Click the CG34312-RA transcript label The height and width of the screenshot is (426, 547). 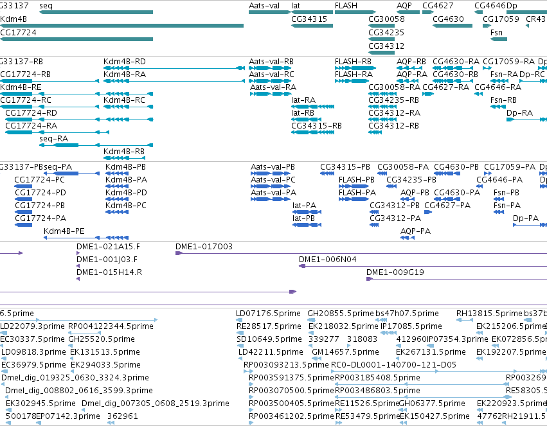[394, 113]
